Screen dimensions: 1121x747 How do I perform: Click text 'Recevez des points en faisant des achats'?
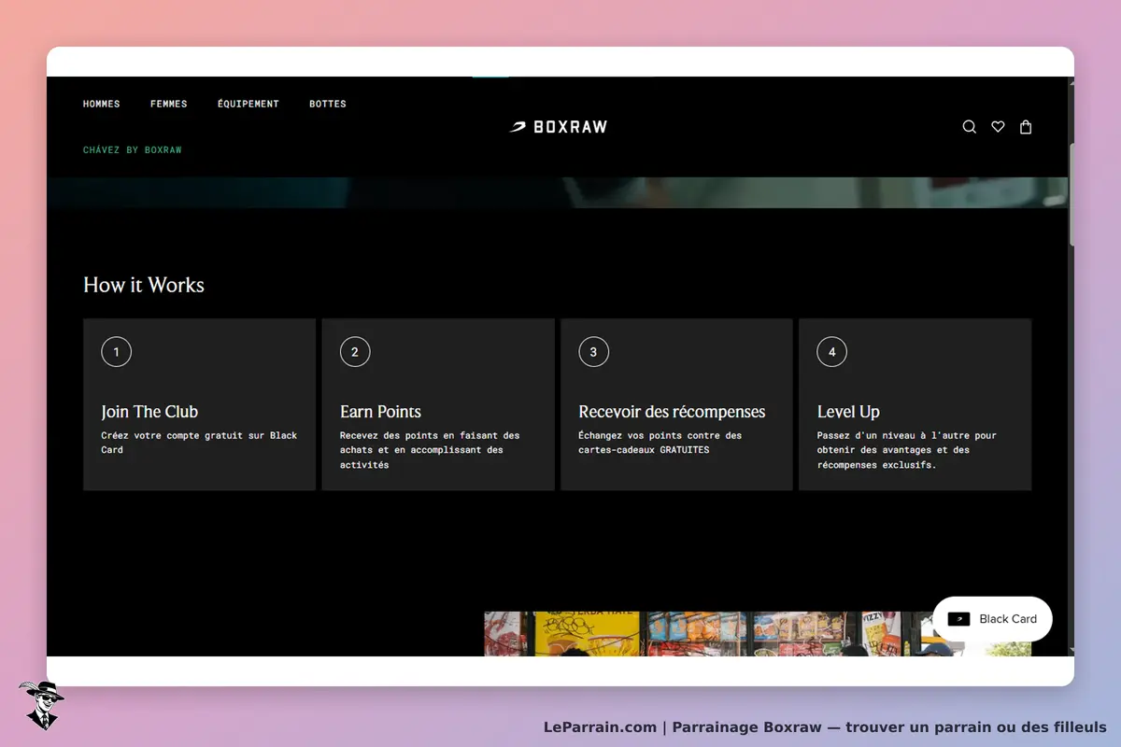click(430, 443)
